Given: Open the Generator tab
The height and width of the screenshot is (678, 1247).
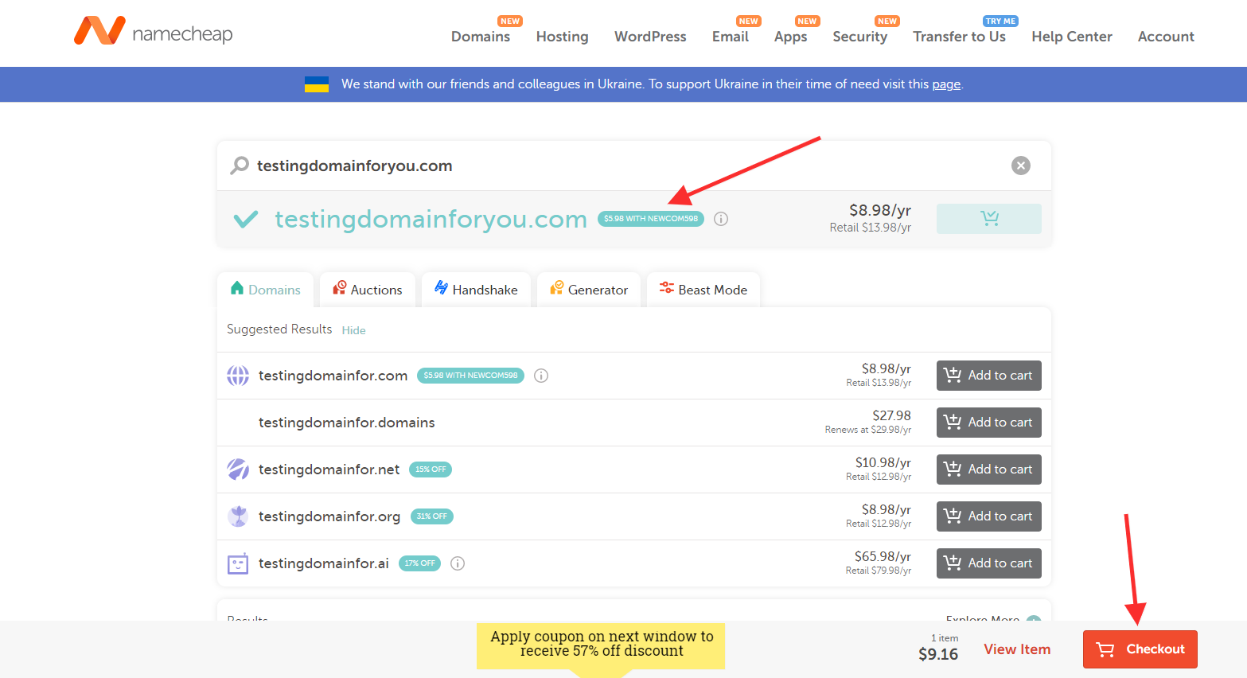Looking at the screenshot, I should [589, 290].
